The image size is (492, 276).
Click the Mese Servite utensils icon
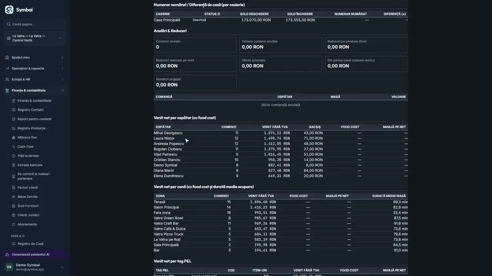point(13,197)
